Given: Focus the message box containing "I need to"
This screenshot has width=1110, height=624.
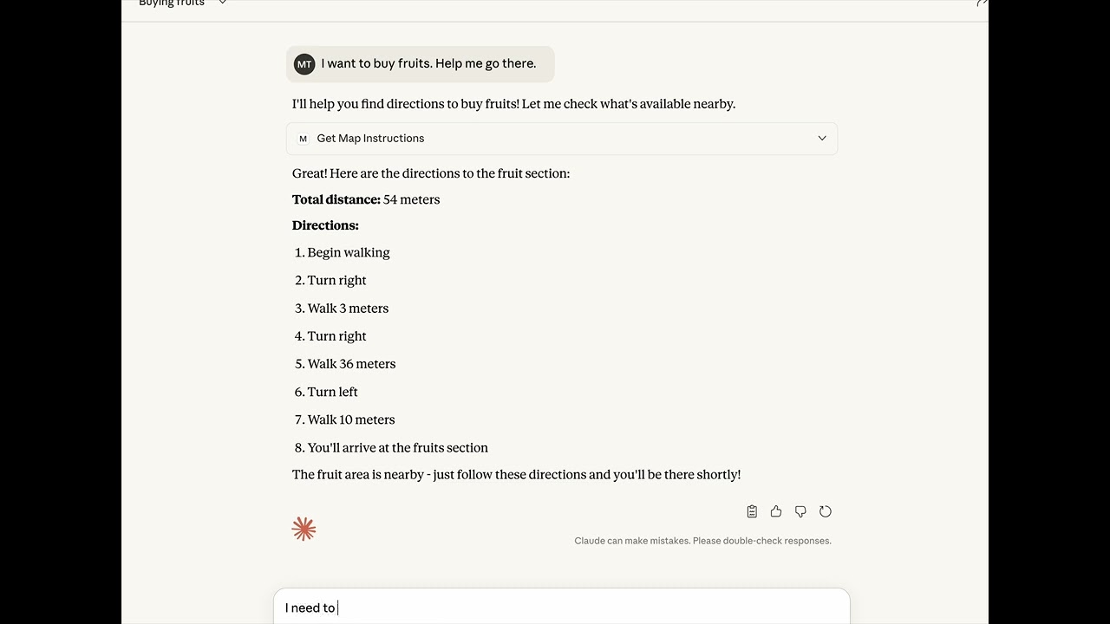Looking at the screenshot, I should tap(561, 608).
